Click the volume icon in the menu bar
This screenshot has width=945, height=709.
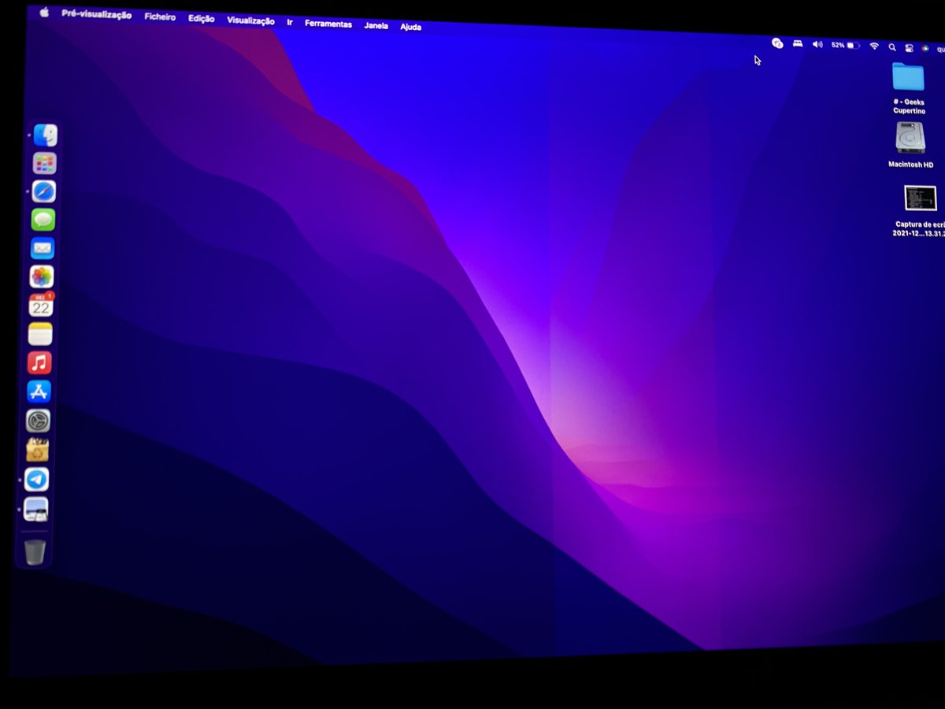[817, 44]
